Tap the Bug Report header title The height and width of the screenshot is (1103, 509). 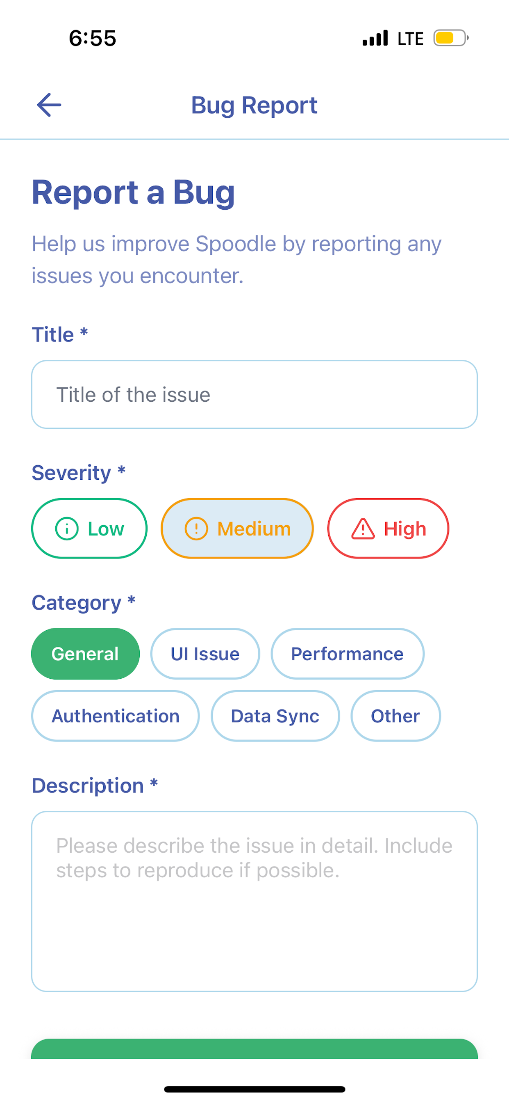coord(254,105)
